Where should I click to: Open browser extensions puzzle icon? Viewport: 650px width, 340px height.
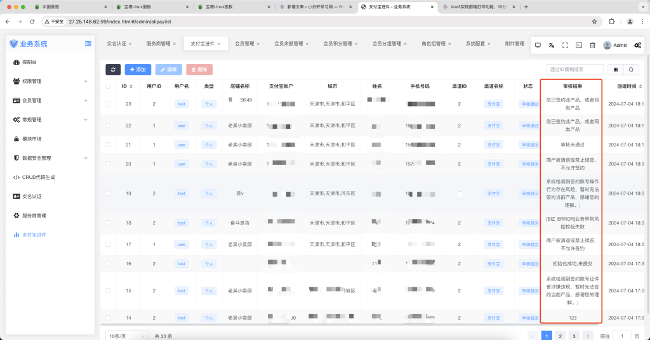(611, 22)
